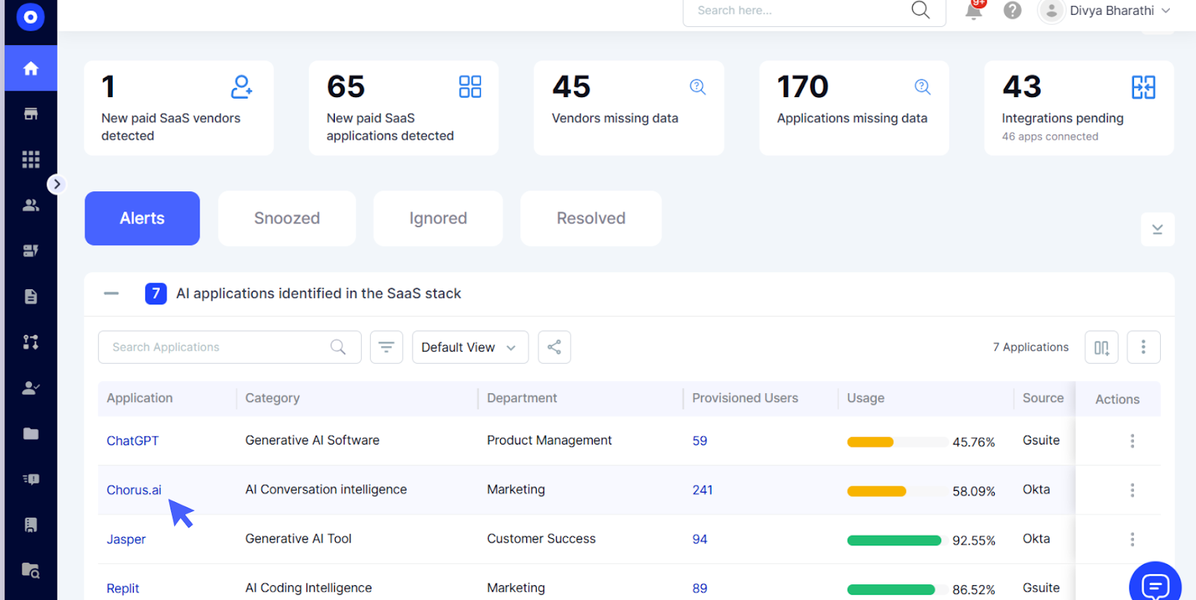The width and height of the screenshot is (1196, 600).
Task: Click the Usage column header
Action: point(866,398)
